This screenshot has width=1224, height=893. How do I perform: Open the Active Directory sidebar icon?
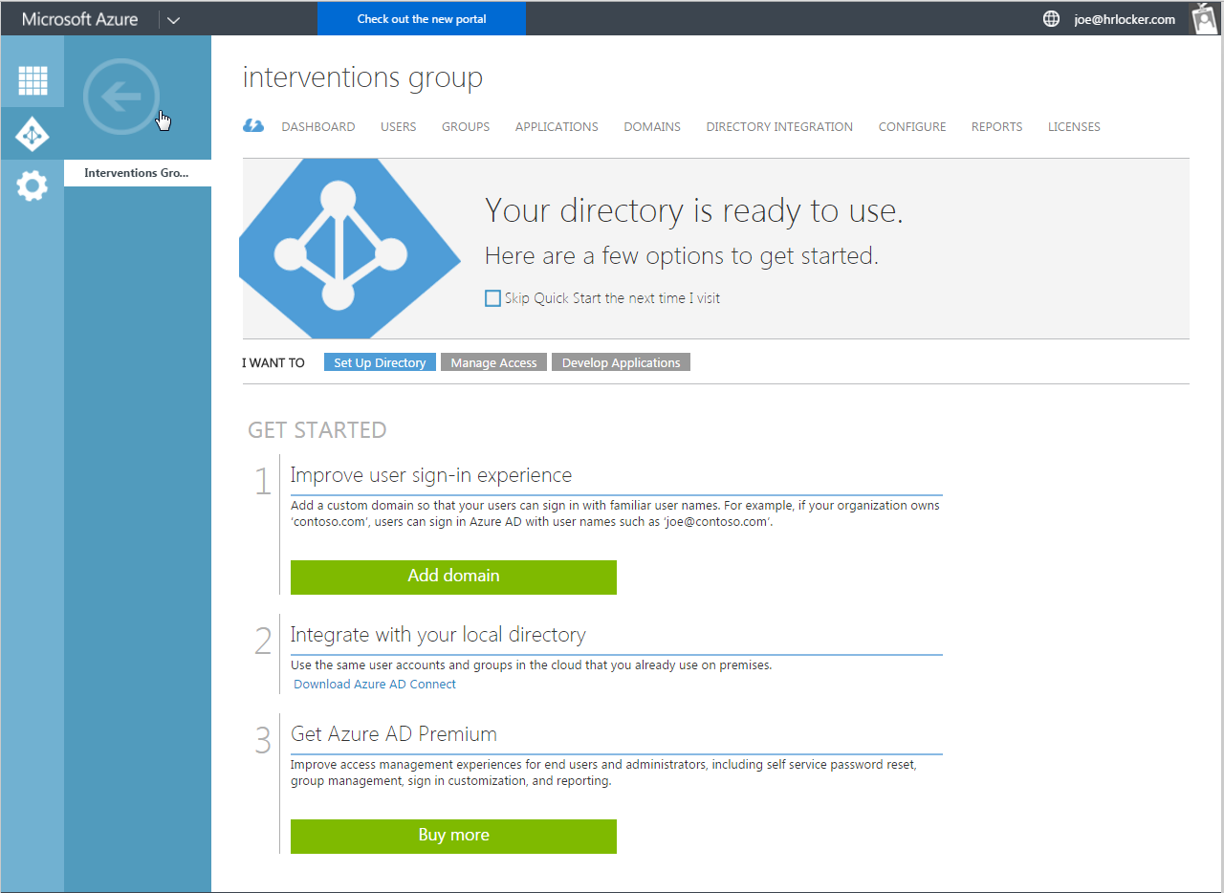click(33, 135)
